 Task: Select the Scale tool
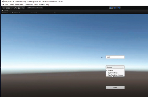tap(16, 8)
